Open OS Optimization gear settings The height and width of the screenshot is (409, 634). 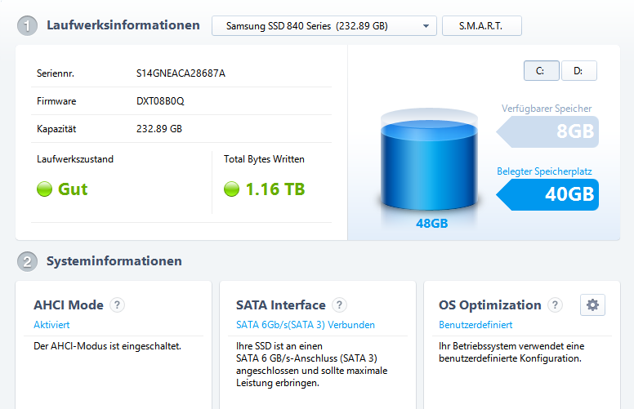[x=592, y=305]
